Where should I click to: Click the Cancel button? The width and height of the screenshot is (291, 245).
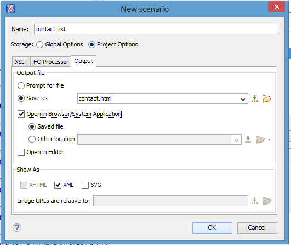[x=257, y=227]
